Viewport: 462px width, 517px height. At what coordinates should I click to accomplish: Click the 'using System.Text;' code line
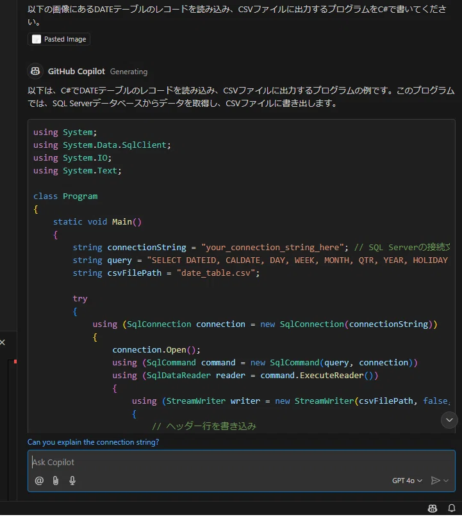(78, 171)
